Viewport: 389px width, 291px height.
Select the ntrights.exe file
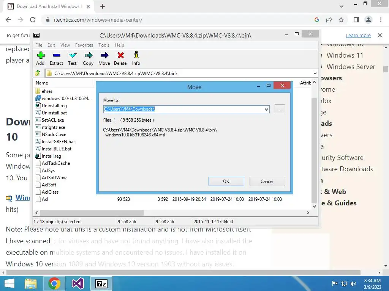pos(50,127)
